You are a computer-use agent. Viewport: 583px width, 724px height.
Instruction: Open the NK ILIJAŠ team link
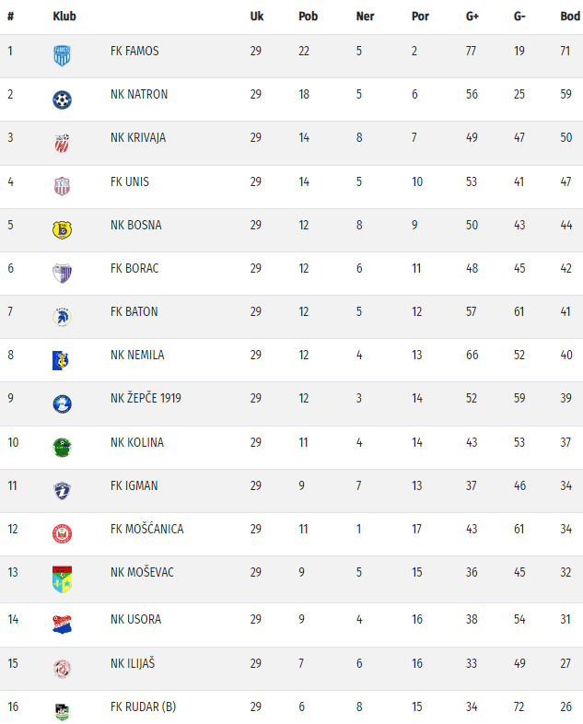point(134,663)
